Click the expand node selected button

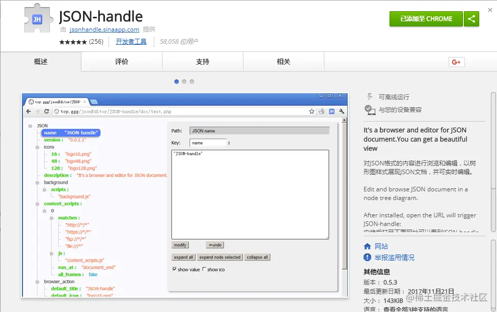(x=220, y=257)
